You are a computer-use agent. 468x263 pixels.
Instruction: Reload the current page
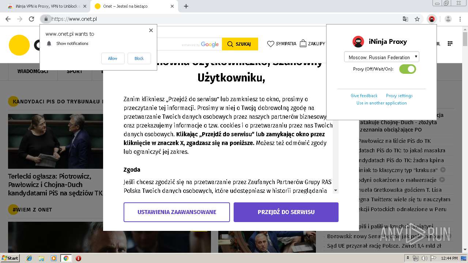coord(31,19)
